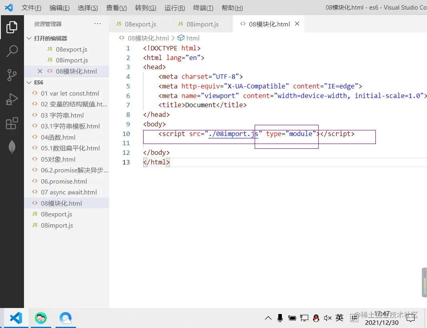Viewport: 427px width, 328px height.
Task: Click the QQ penguin tray icon
Action: 316,318
